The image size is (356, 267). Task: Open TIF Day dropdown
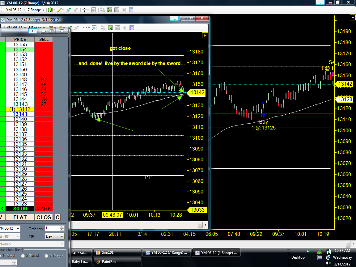pyautogui.click(x=54, y=236)
